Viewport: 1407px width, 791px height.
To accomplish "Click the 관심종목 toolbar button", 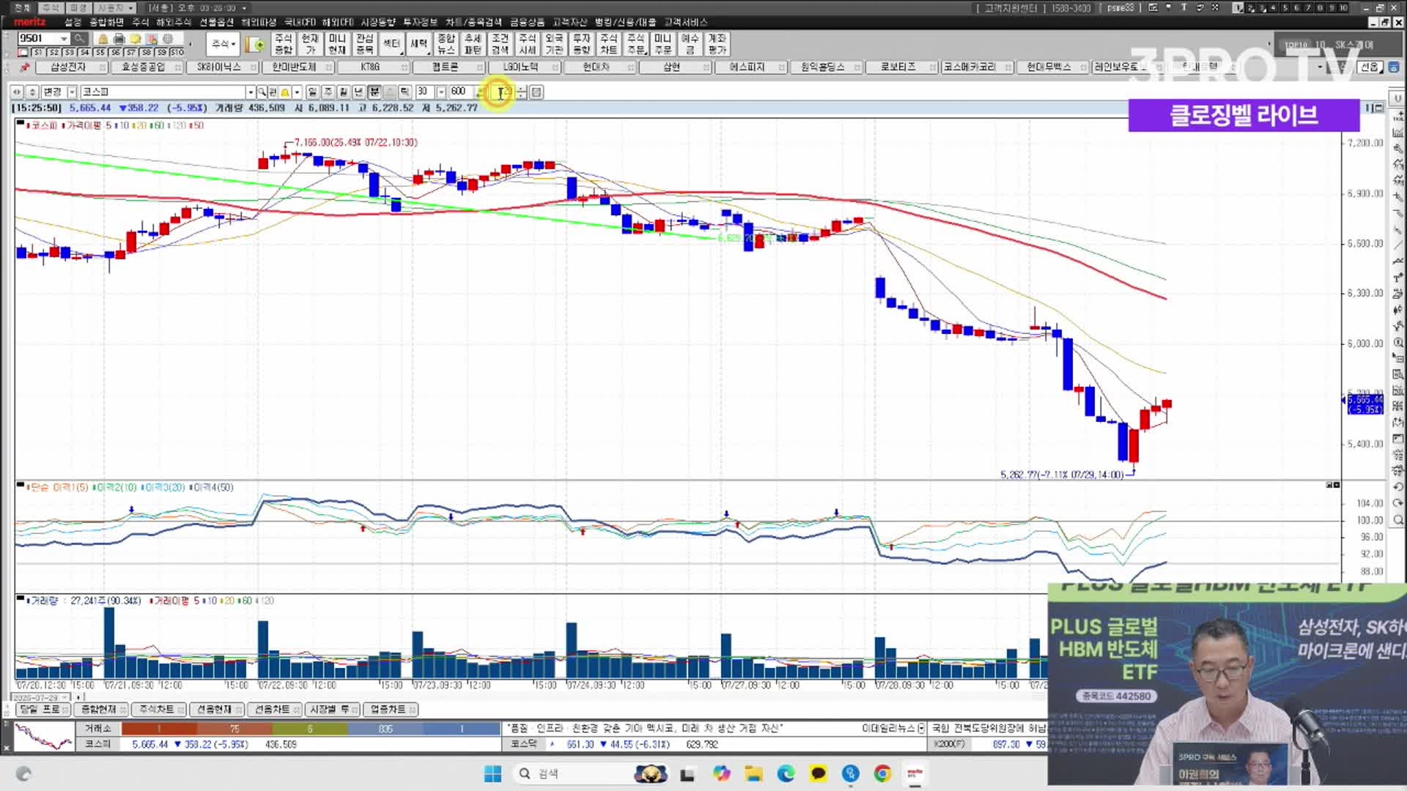I will [x=364, y=45].
